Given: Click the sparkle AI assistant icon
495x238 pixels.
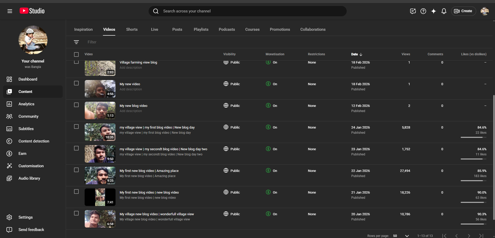Looking at the screenshot, I should (433, 11).
